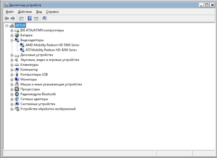217x158 pixels.
Task: Open the Файл menu
Action: (x=10, y=12)
